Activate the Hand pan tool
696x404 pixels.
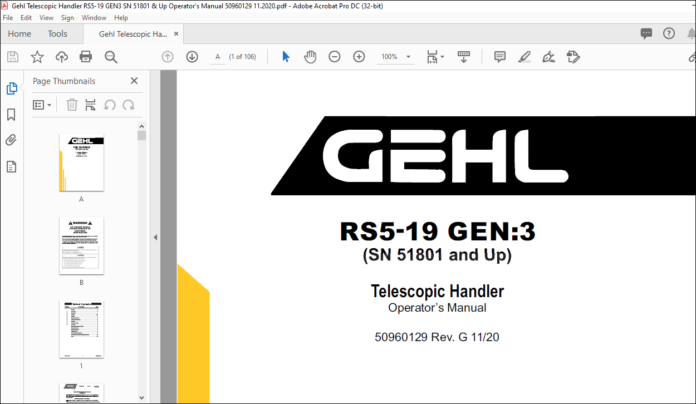point(310,57)
